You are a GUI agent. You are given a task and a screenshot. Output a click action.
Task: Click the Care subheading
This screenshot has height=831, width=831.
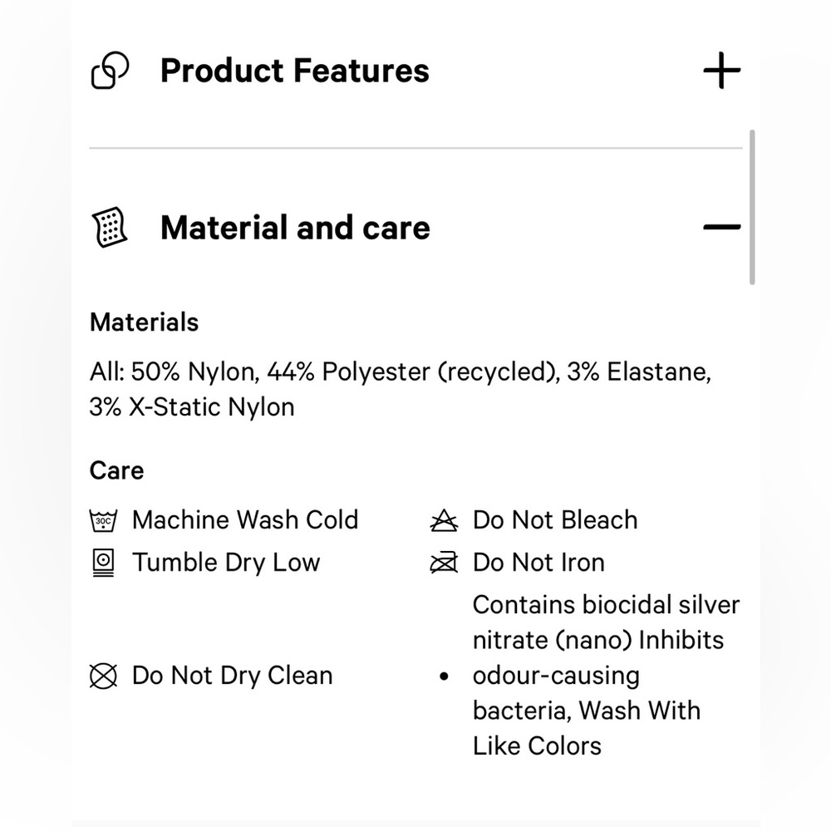tap(116, 470)
